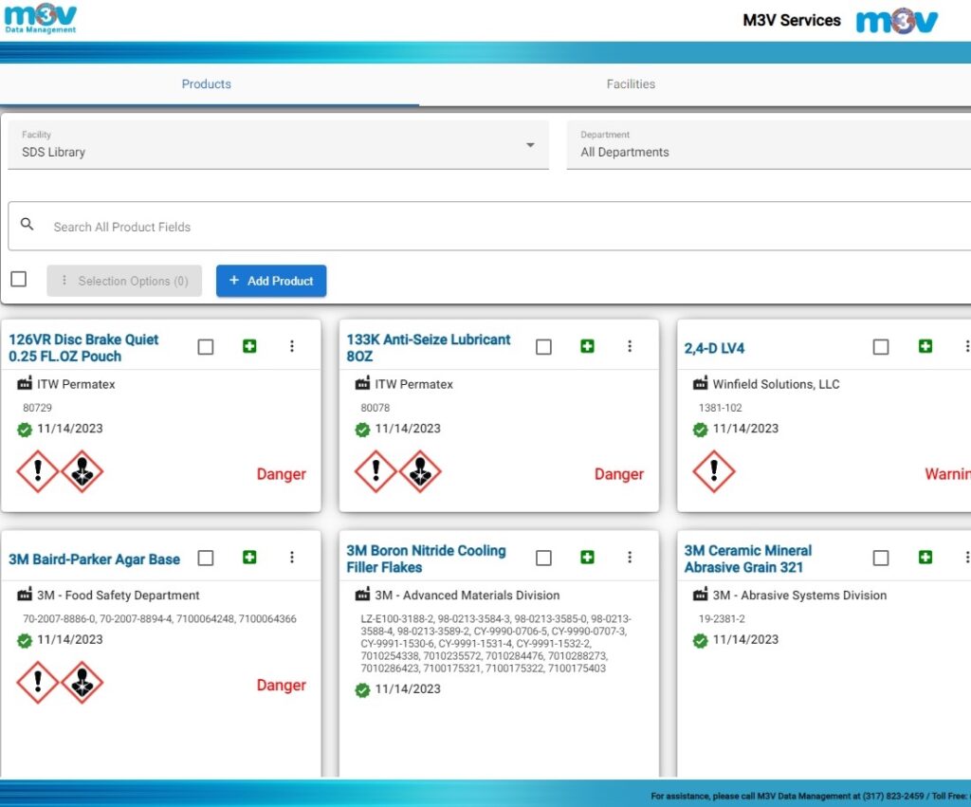Toggle the select-all products checkbox
Screen dimensions: 971x807
[x=19, y=280]
